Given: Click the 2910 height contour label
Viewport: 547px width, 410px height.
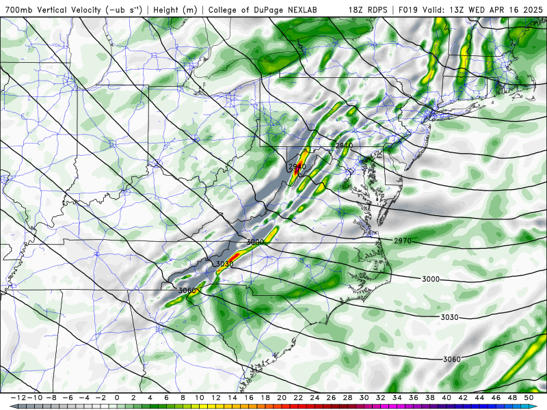Looking at the screenshot, I should tap(344, 146).
